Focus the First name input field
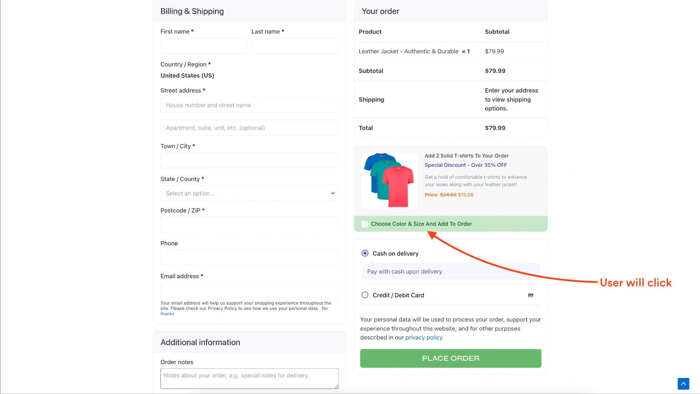 pos(203,46)
